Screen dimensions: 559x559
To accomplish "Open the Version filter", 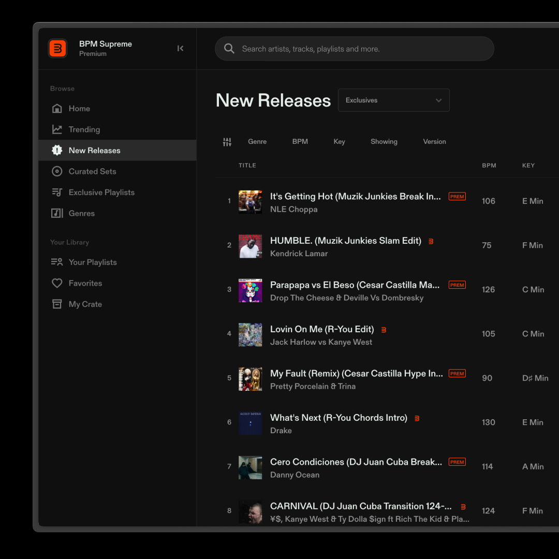I will coord(434,141).
